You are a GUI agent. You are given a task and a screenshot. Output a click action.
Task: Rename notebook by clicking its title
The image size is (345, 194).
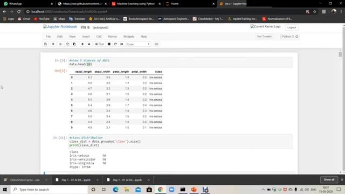[x=85, y=27]
